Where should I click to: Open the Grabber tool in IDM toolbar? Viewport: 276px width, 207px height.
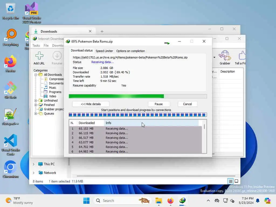[225, 58]
